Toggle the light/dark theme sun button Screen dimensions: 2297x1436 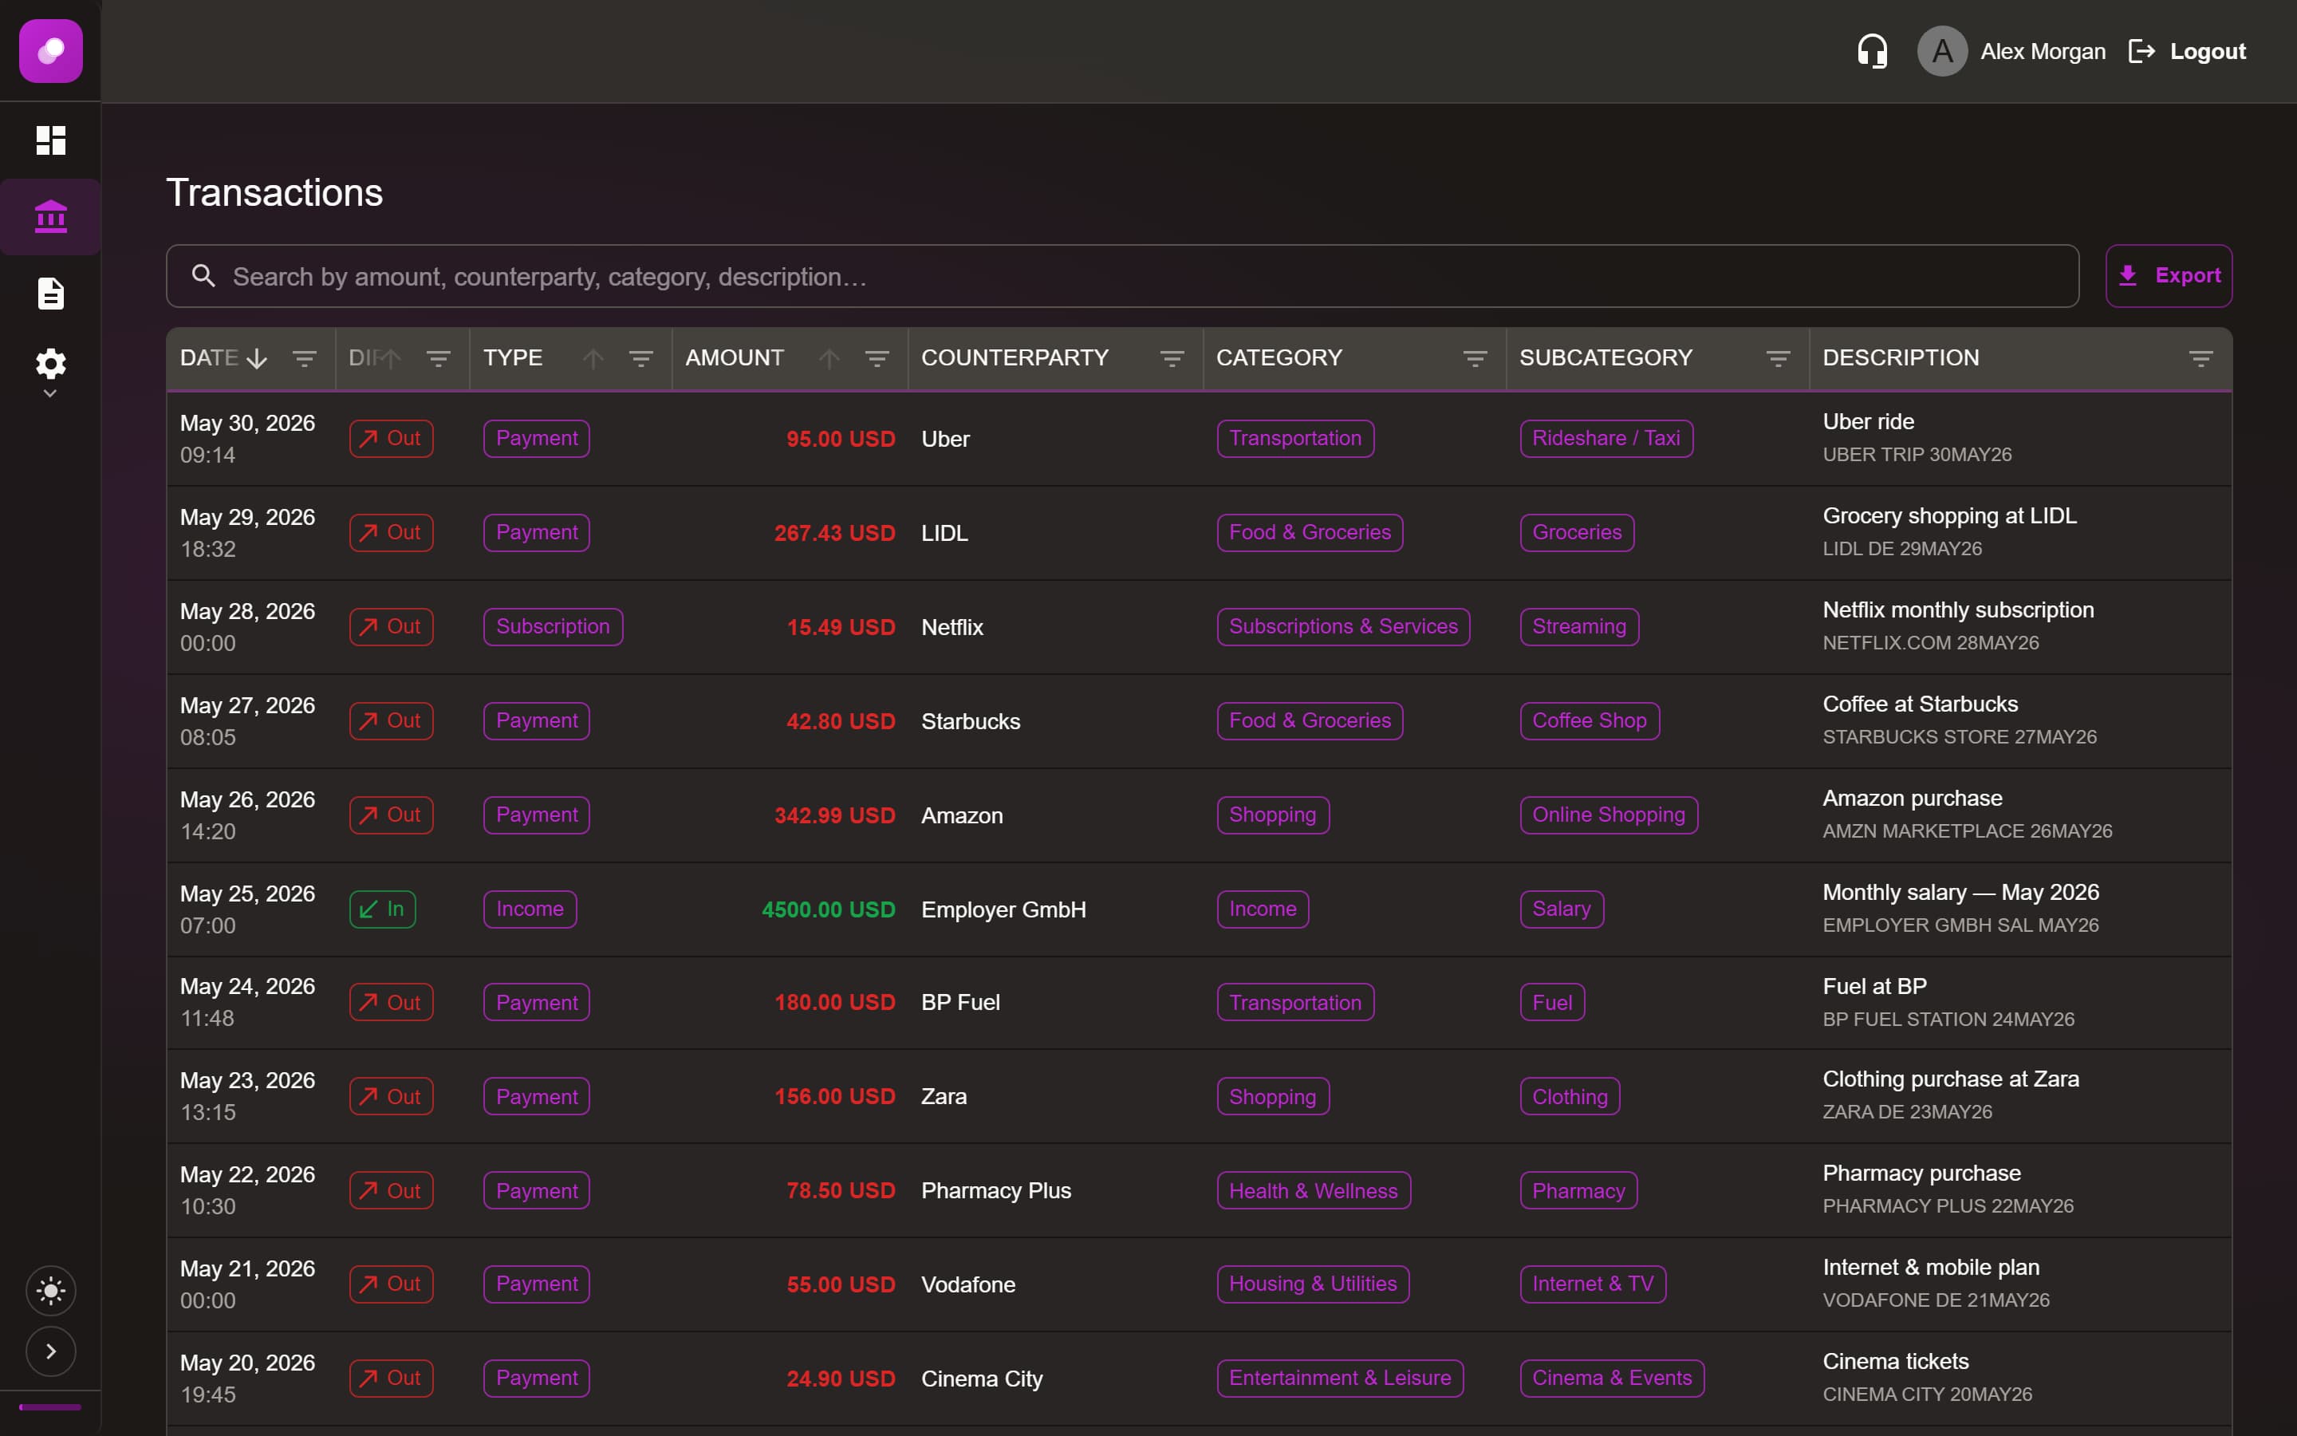click(x=50, y=1291)
